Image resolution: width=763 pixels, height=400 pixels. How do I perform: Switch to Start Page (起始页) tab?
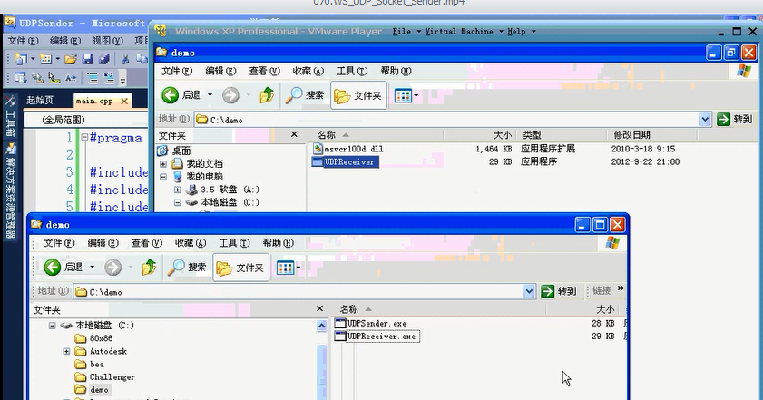pyautogui.click(x=40, y=101)
